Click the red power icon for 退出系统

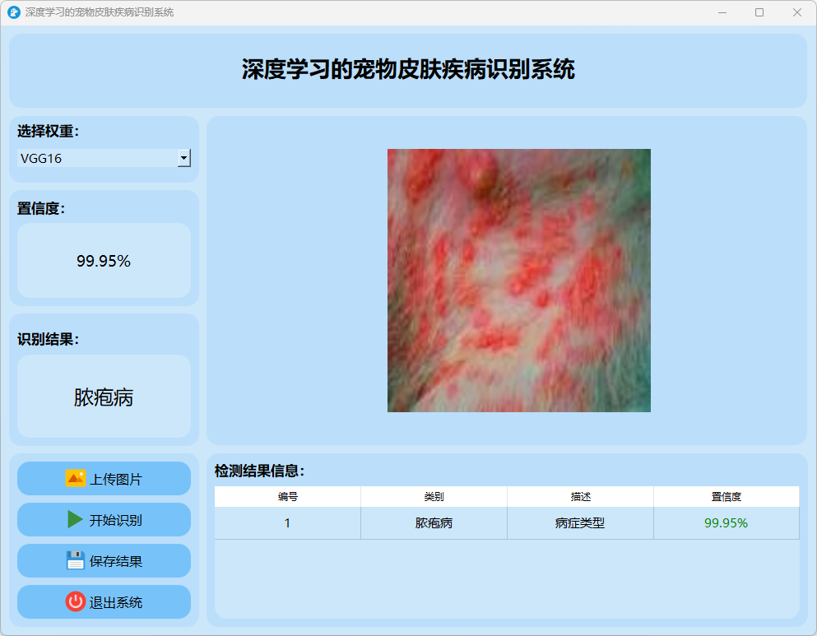point(75,601)
